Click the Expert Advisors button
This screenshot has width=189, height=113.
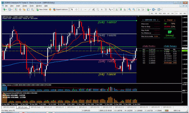click(x=60, y=9)
